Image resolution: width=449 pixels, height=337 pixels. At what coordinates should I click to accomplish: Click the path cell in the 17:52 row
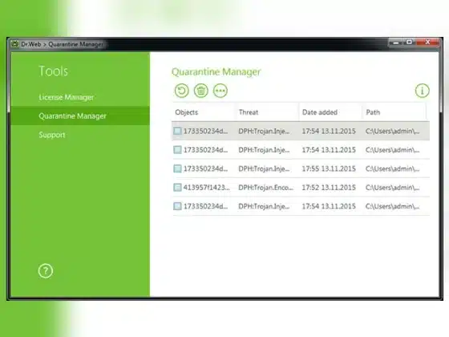coord(392,188)
